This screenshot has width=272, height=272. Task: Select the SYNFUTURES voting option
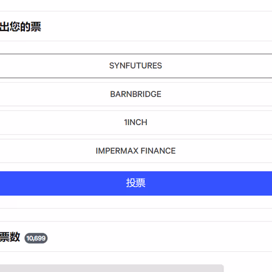[x=136, y=66]
